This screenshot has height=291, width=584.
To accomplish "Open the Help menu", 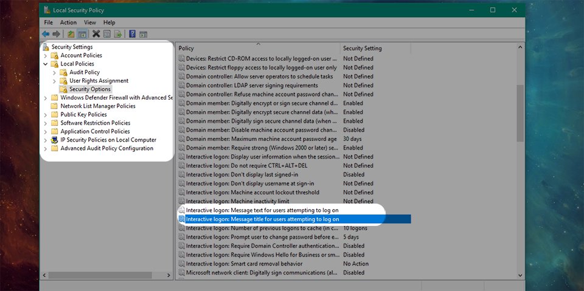I will (109, 22).
